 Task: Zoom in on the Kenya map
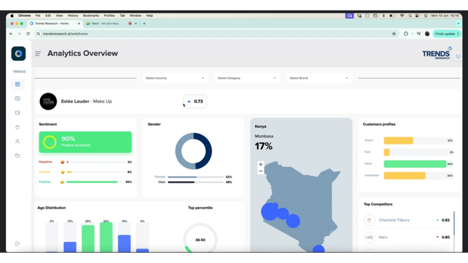(x=261, y=164)
